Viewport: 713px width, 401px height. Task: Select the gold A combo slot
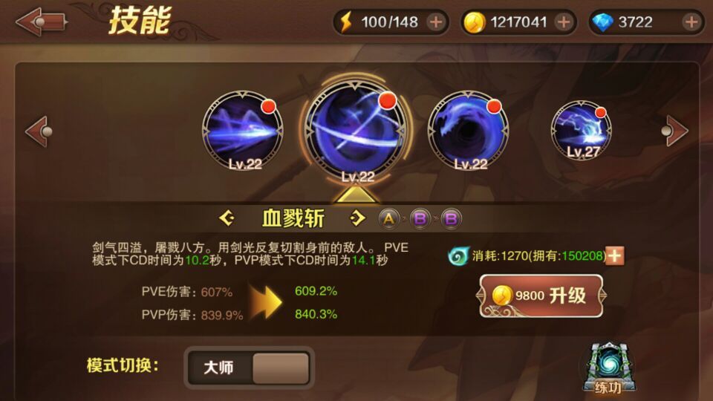coord(388,218)
